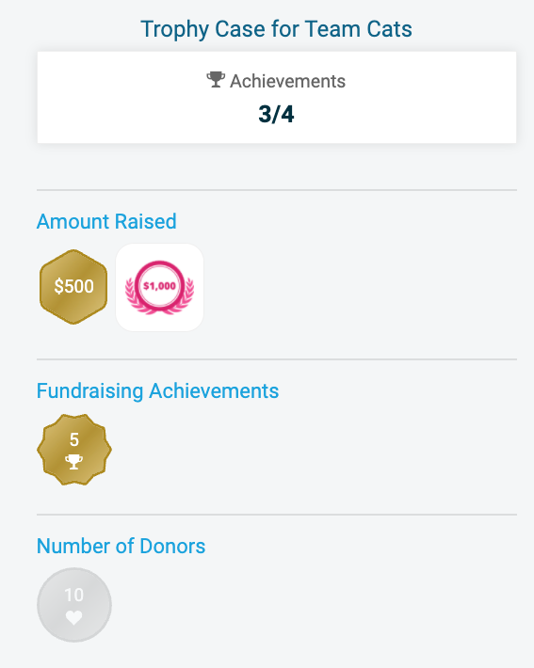Screen dimensions: 534x668
Task: Click the $500 text on hexagon
Action: (x=73, y=286)
